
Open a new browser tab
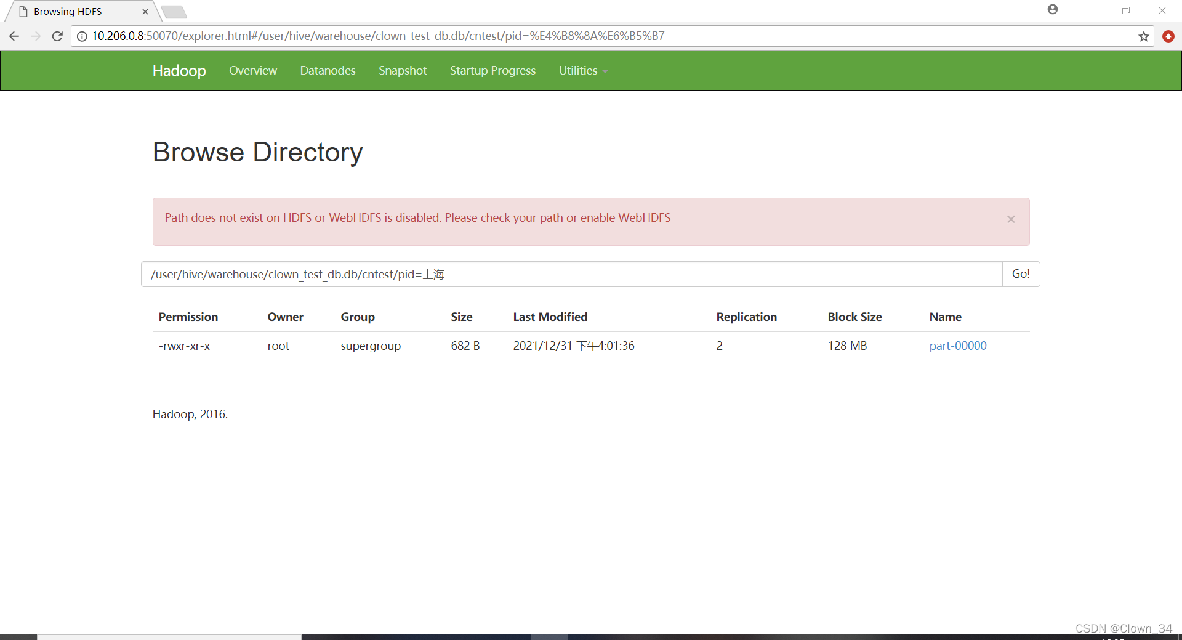tap(174, 12)
